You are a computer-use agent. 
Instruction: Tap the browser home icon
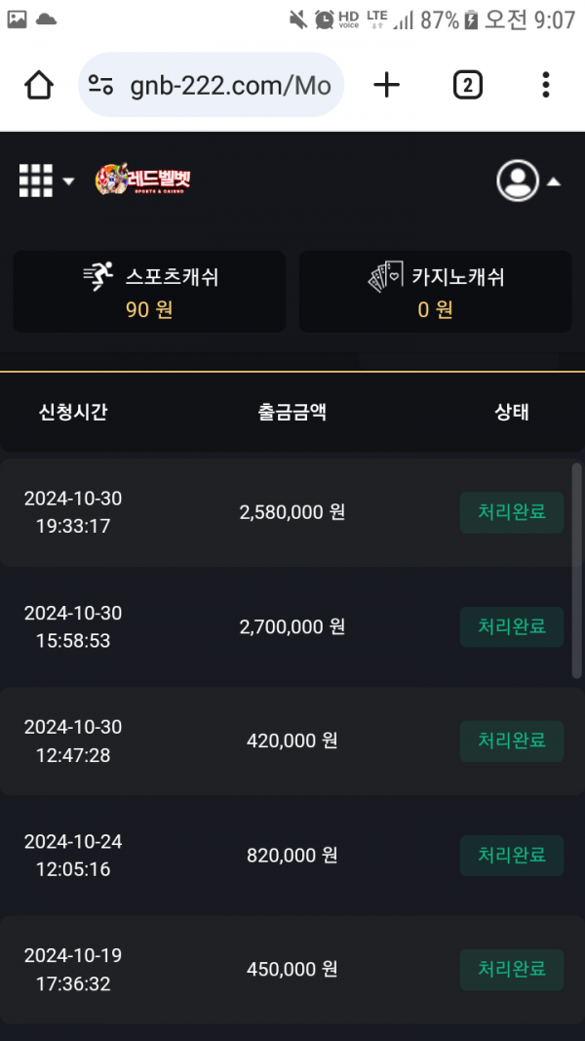tap(39, 86)
